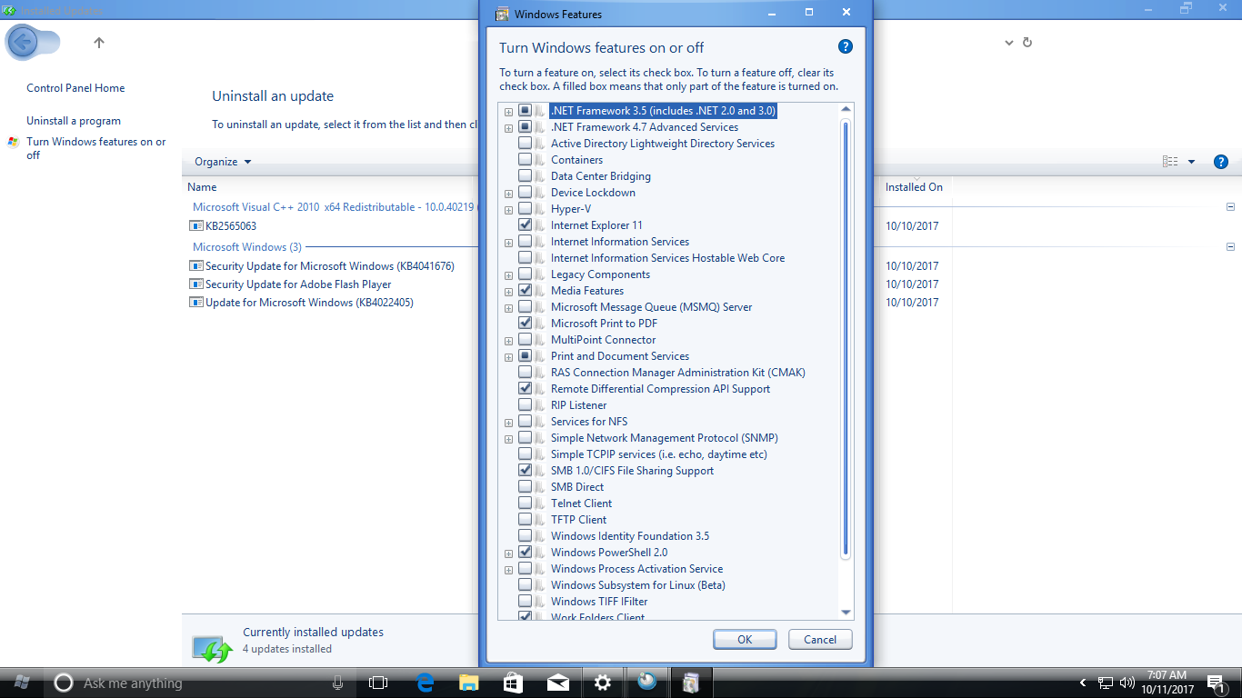
Task: Click the help icon in Windows Features dialog
Action: click(x=845, y=47)
